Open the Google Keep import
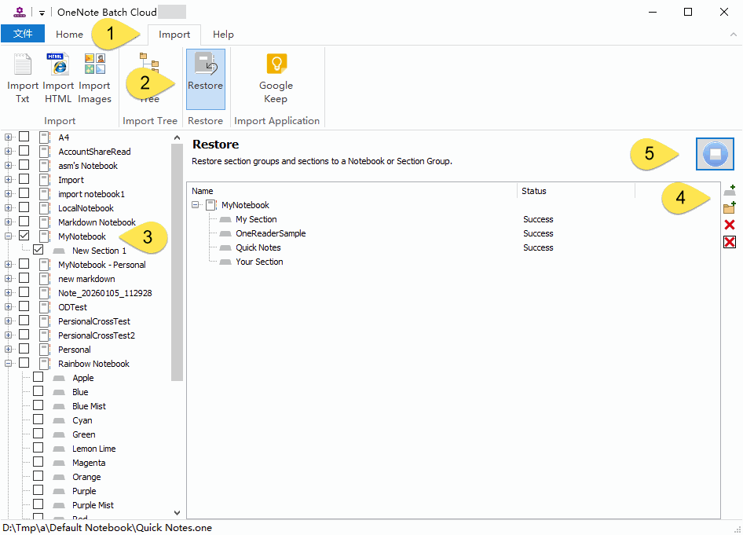Screen dimensions: 743x535 click(x=276, y=78)
